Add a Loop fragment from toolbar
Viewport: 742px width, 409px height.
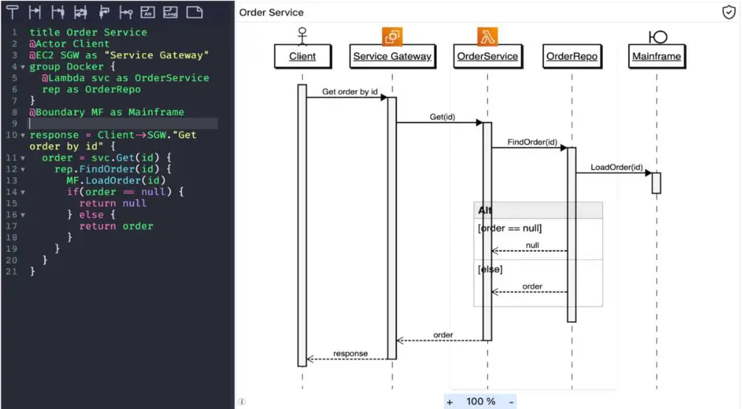pyautogui.click(x=170, y=13)
